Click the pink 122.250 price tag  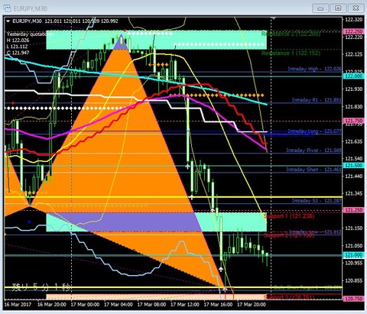pyautogui.click(x=354, y=31)
